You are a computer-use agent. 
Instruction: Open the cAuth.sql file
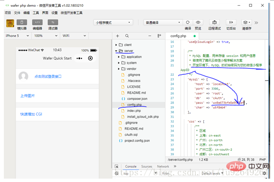coord(131,135)
